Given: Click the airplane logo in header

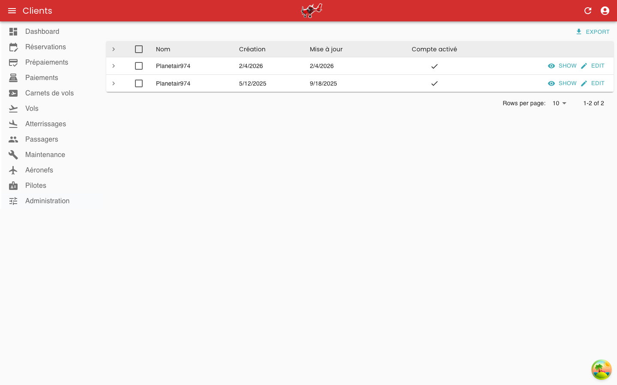Looking at the screenshot, I should (x=311, y=11).
